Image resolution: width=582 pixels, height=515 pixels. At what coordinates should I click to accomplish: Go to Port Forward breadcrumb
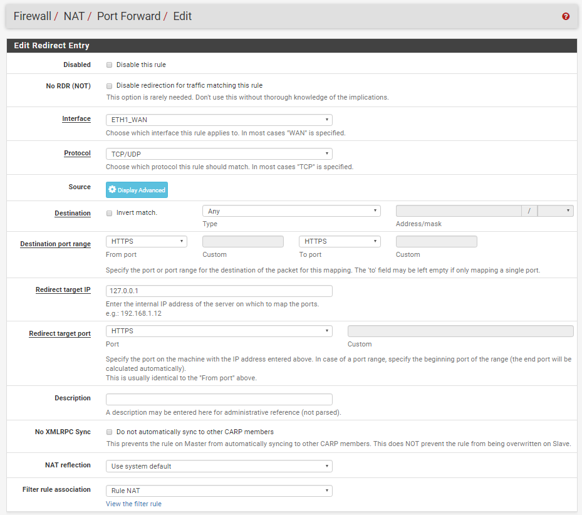click(x=129, y=16)
